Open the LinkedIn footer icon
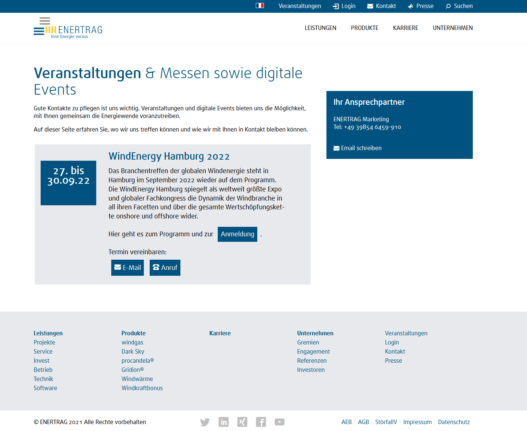The image size is (527, 431). [x=224, y=422]
